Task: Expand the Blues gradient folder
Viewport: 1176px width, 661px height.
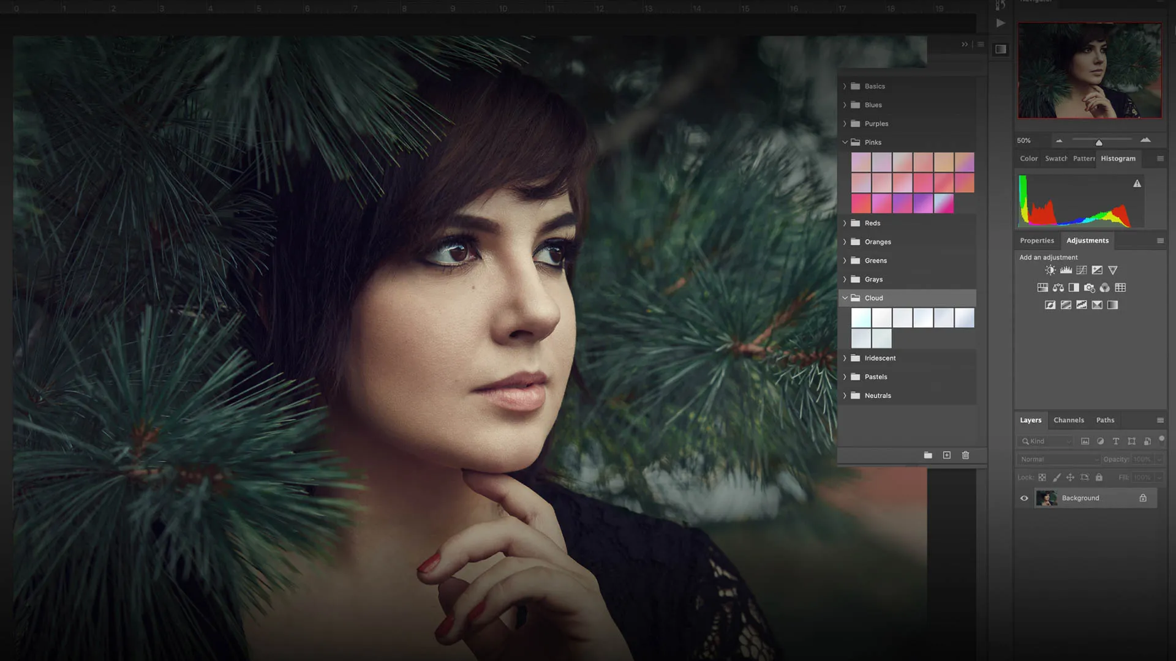Action: coord(845,105)
